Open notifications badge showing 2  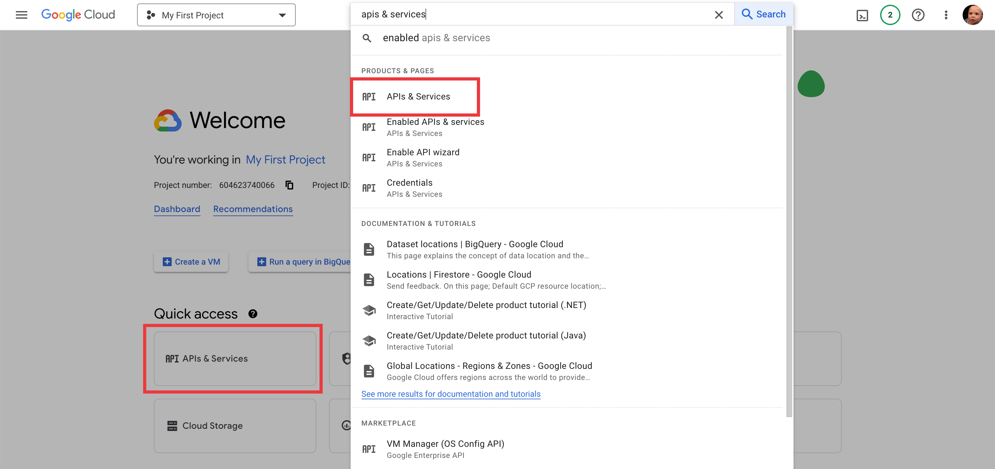click(x=890, y=15)
